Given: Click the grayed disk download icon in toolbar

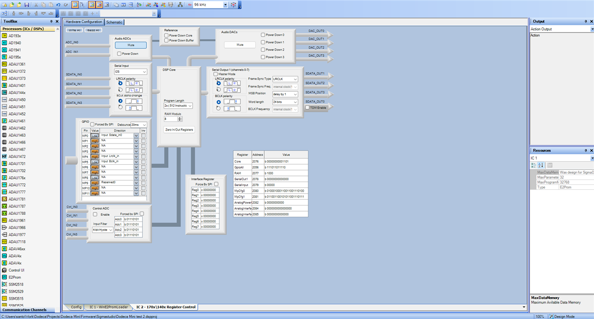Looking at the screenshot, I should tap(170, 5).
